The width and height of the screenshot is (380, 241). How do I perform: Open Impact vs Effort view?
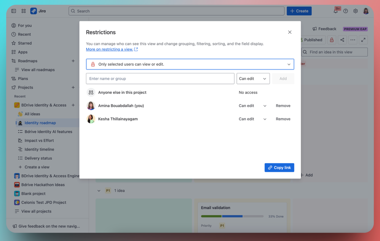click(x=39, y=140)
